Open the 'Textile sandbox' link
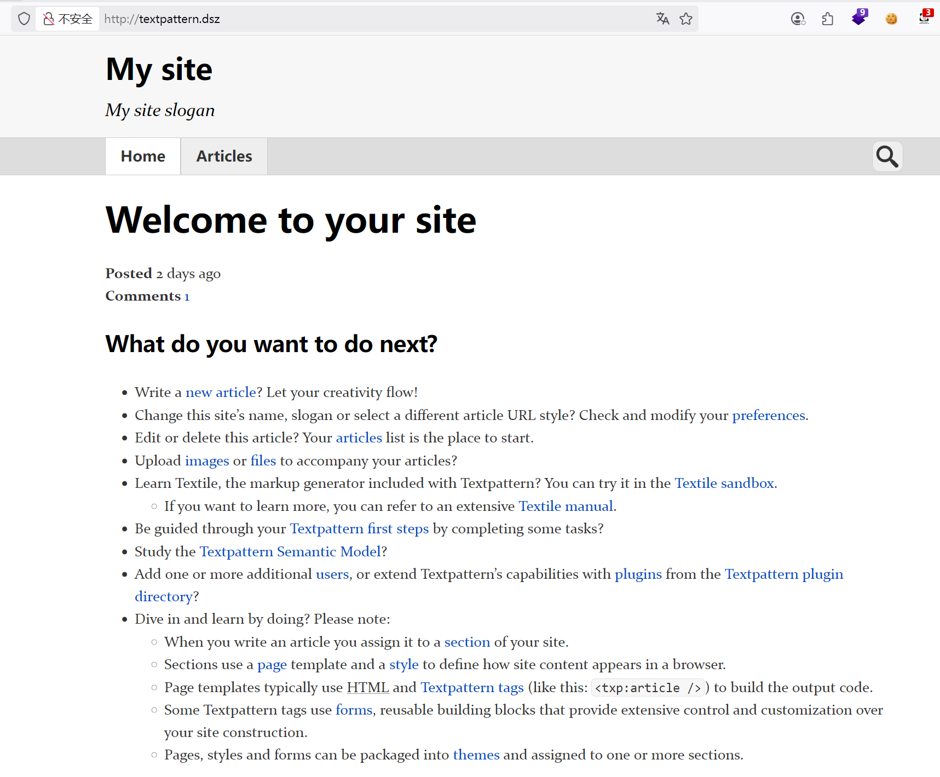The width and height of the screenshot is (940, 777). [724, 484]
